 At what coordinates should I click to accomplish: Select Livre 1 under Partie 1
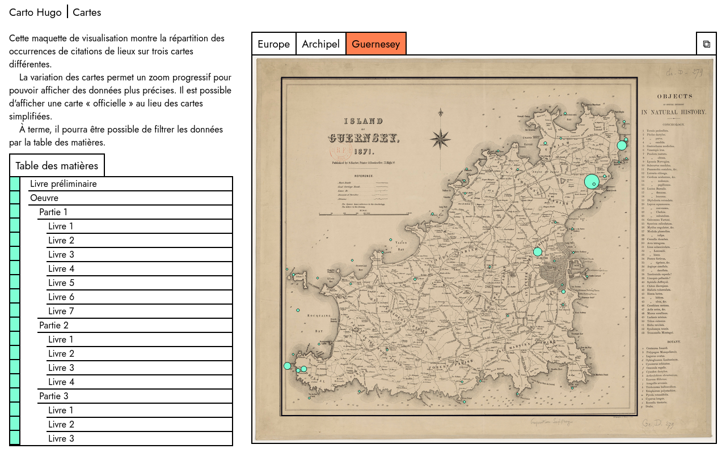[x=140, y=226]
